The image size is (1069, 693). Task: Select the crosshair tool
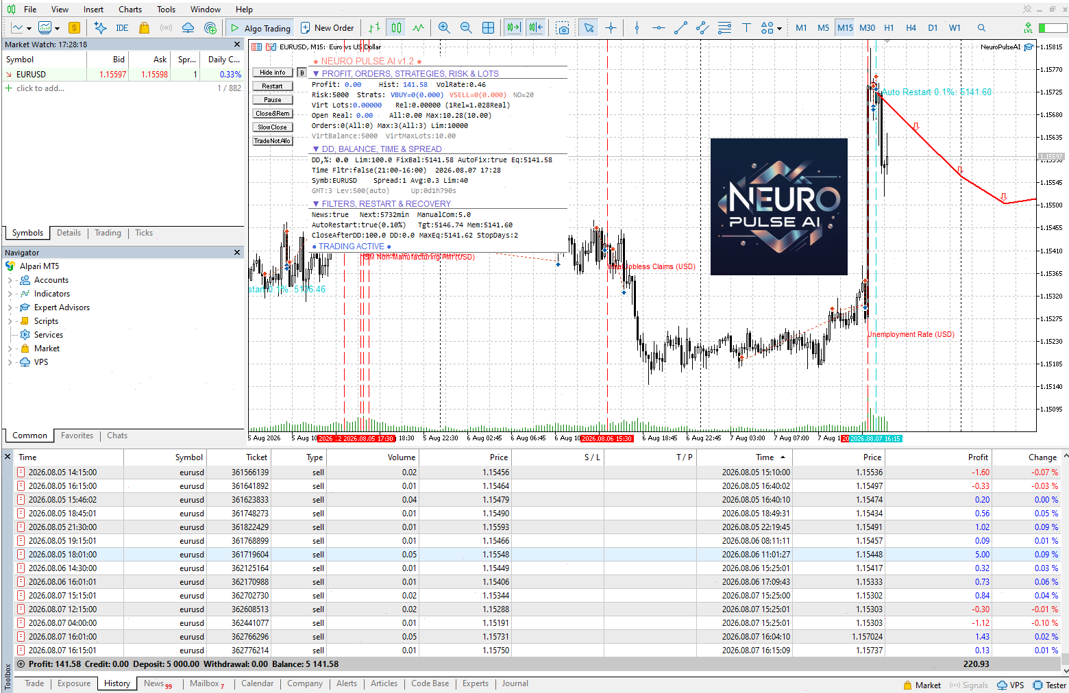tap(611, 28)
